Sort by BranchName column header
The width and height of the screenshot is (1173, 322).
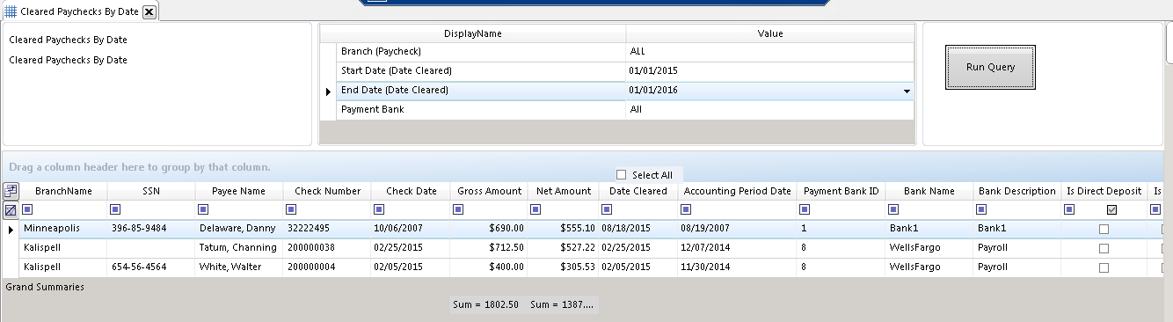(x=63, y=191)
